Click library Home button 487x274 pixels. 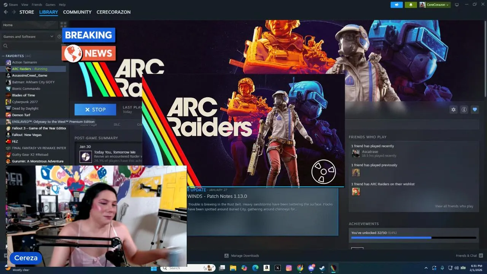(x=30, y=25)
